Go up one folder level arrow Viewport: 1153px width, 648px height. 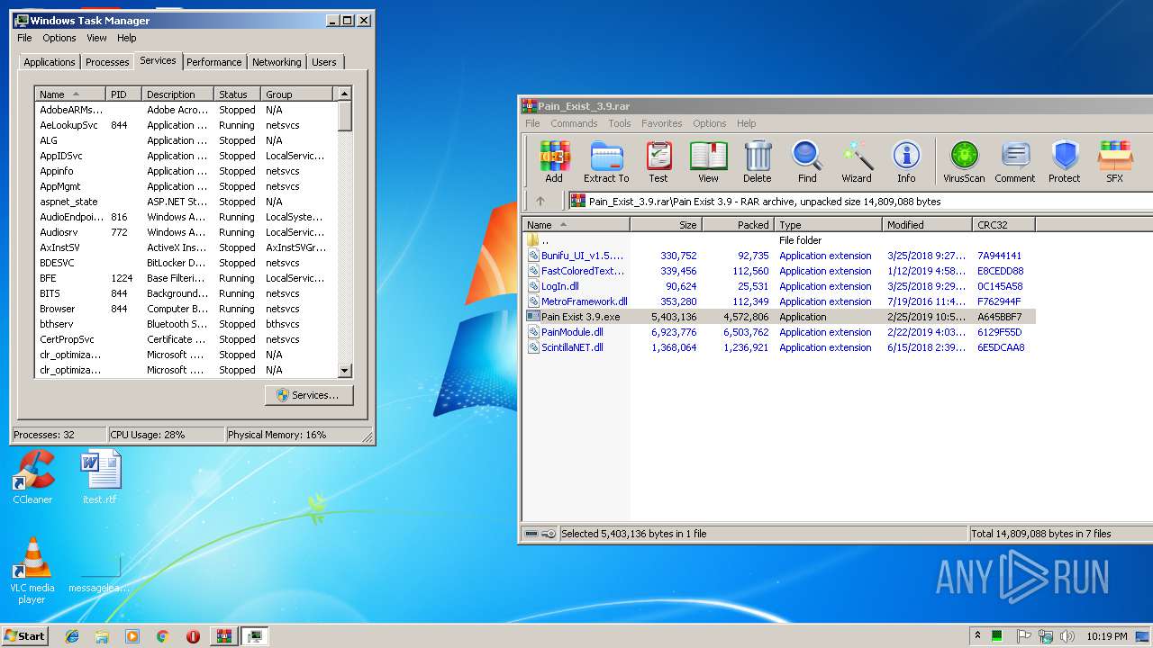click(540, 202)
